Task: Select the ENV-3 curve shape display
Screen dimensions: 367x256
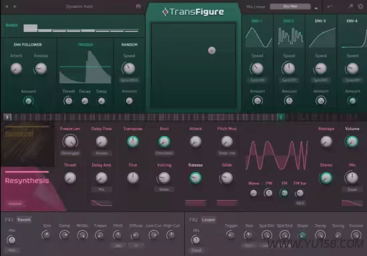Action: [x=322, y=37]
